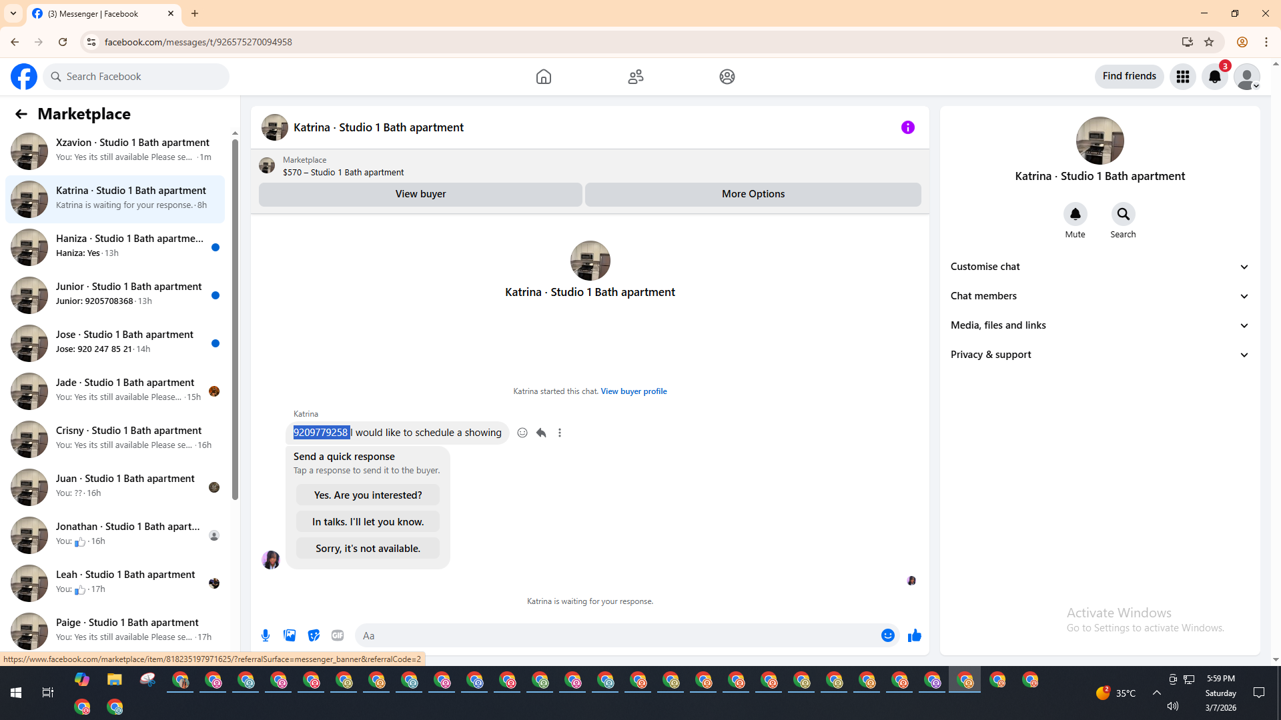Viewport: 1281px width, 720px height.
Task: Click the Facebook logo icon
Action: coord(24,77)
